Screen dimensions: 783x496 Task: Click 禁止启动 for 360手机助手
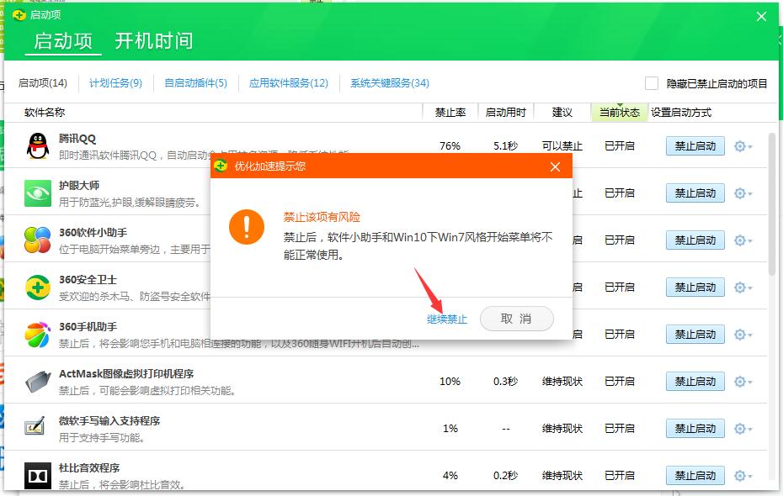[x=695, y=335]
